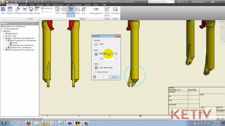Switch to the Get Started ribbon tab
225x126 pixels.
(77, 5)
